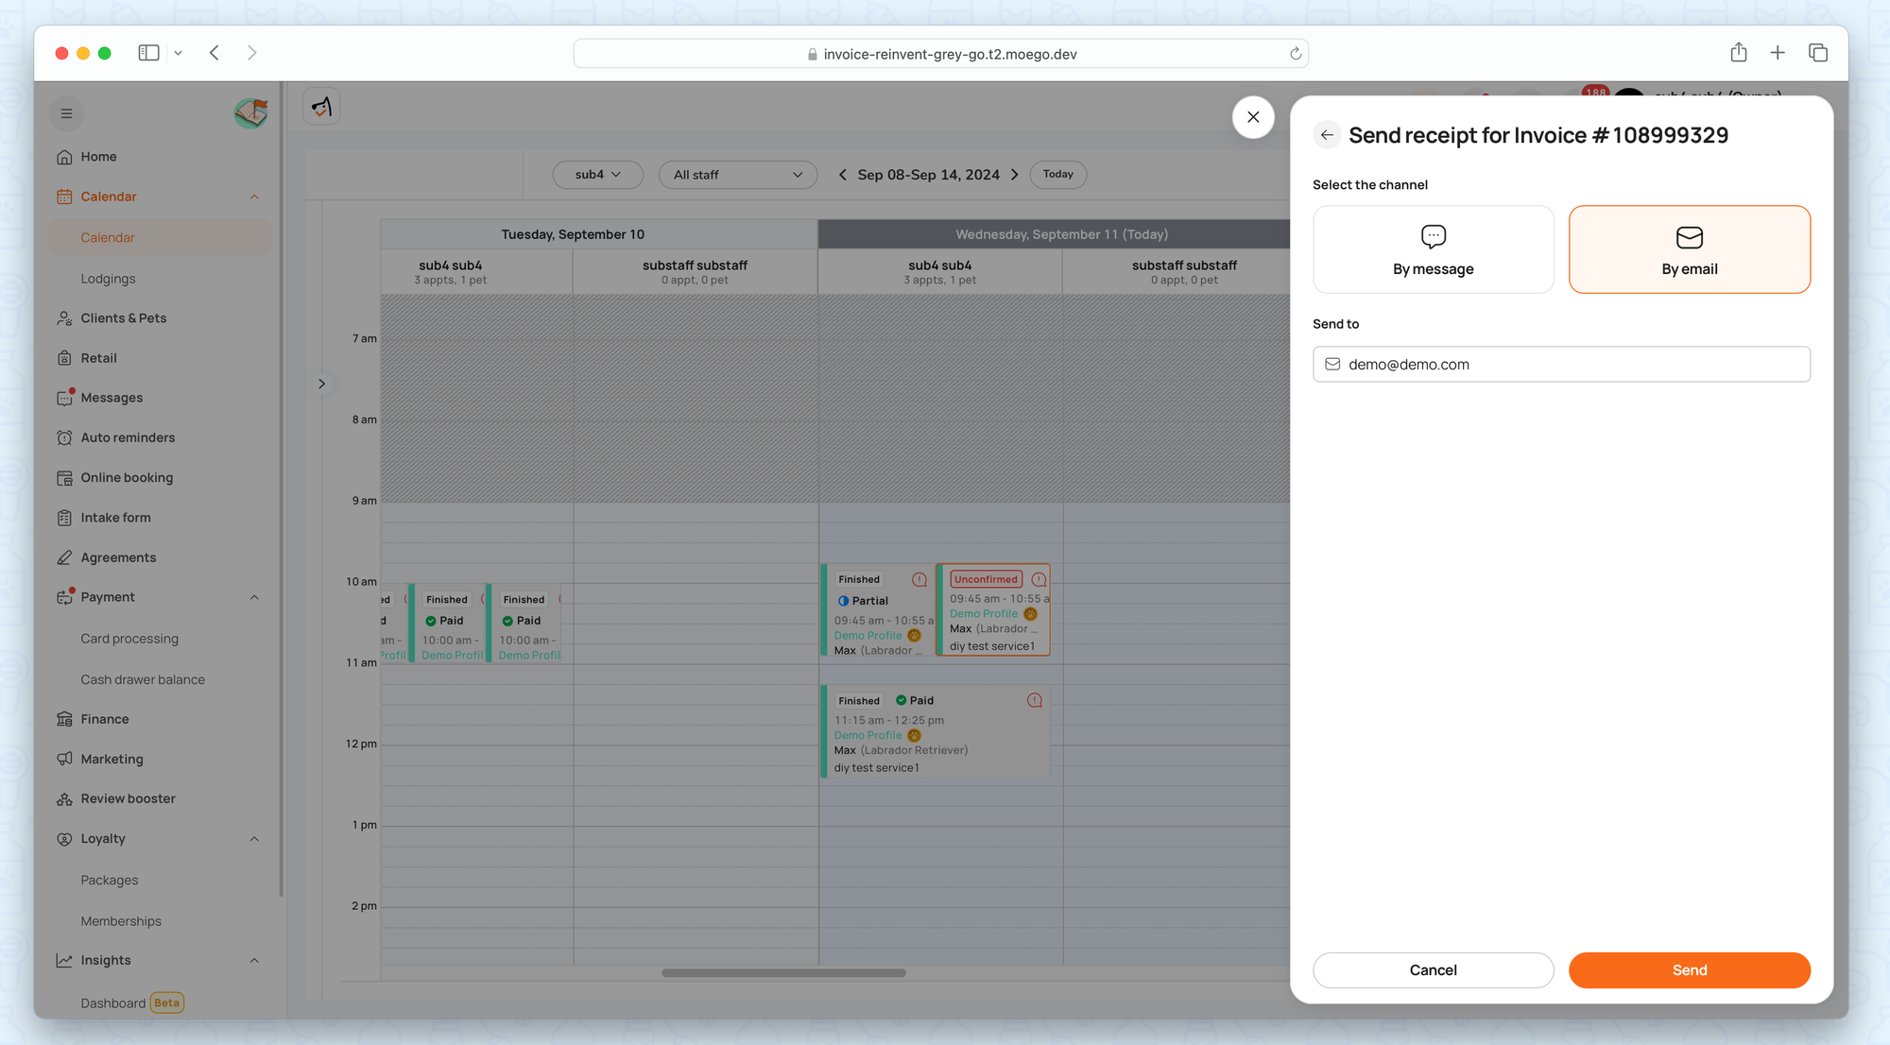The image size is (1890, 1045).
Task: Open the sub4 business dropdown
Action: tap(597, 175)
